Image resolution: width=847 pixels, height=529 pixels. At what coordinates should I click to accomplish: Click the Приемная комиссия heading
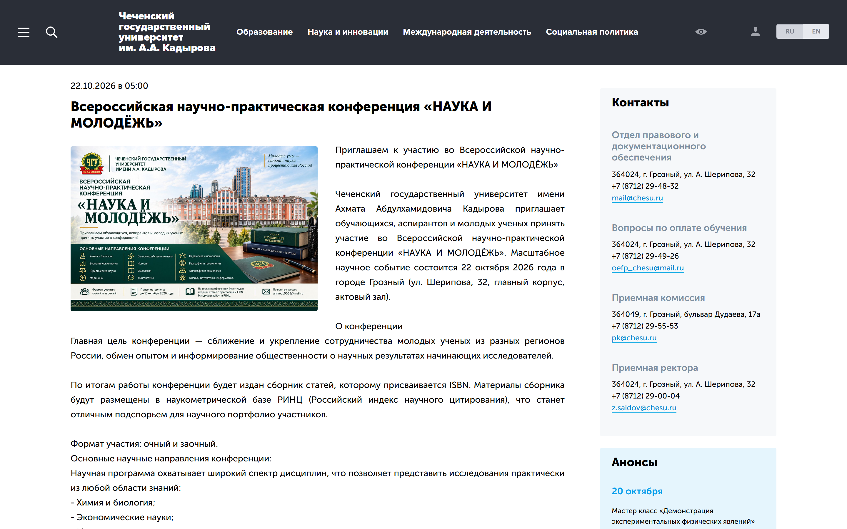658,298
